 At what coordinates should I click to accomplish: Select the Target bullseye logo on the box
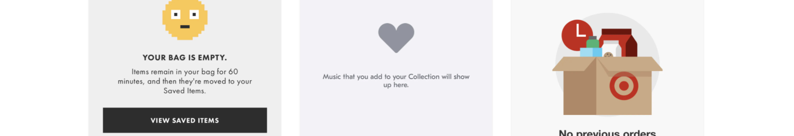coord(624,86)
